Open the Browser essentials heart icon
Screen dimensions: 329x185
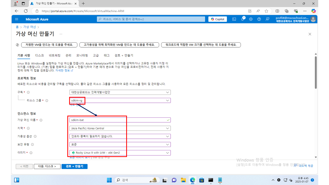tap(296, 11)
